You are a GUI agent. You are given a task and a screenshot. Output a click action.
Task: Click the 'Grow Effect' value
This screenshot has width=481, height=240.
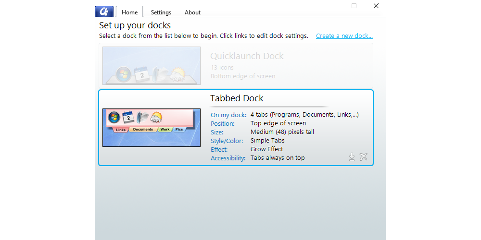[x=266, y=149]
